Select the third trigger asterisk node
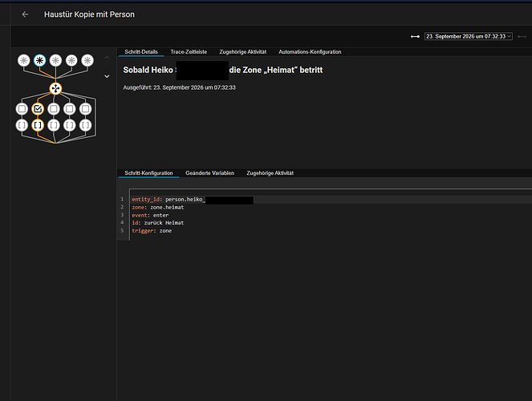Screen dimensions: 532x401 click(x=55, y=61)
